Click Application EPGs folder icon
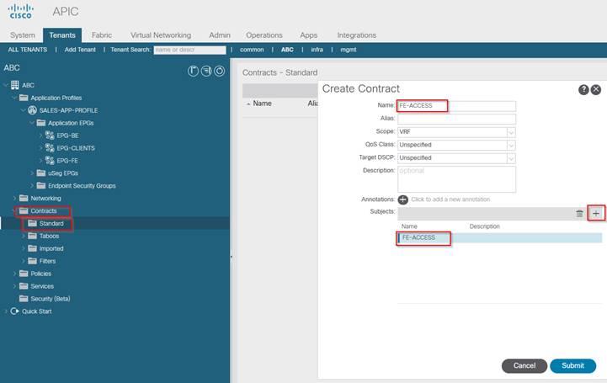 coord(41,123)
